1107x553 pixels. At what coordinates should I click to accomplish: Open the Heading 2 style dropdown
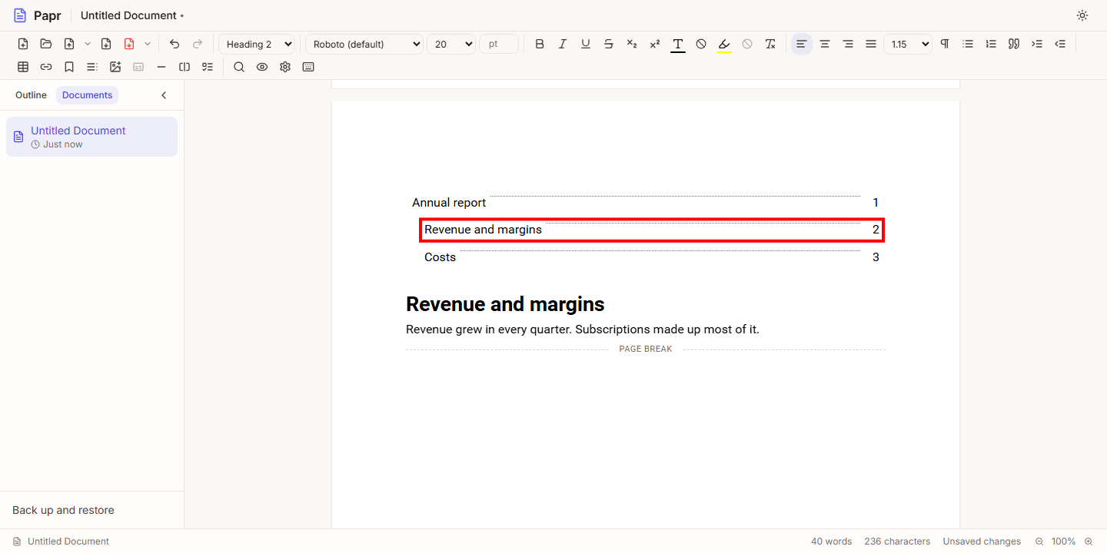coord(257,44)
